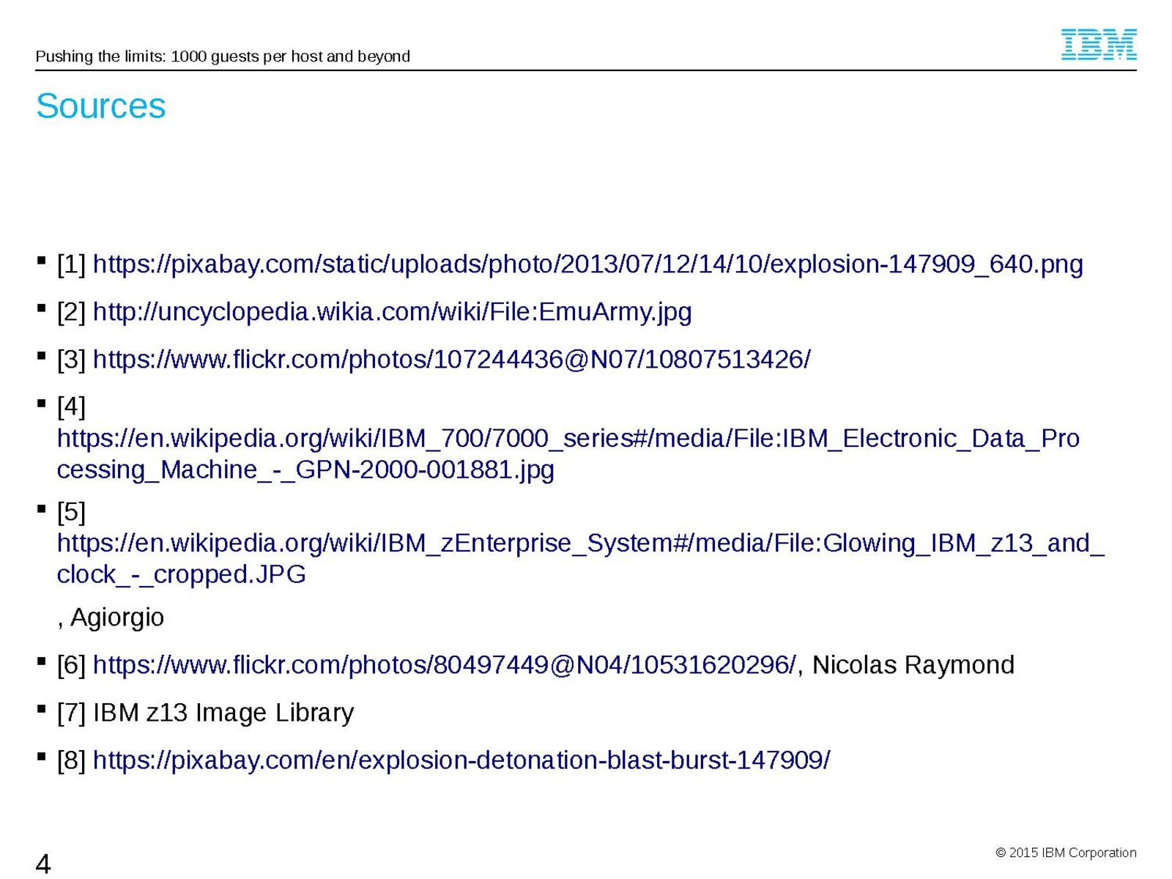Click the slide page number 4
This screenshot has height=879, width=1172.
pyautogui.click(x=43, y=864)
